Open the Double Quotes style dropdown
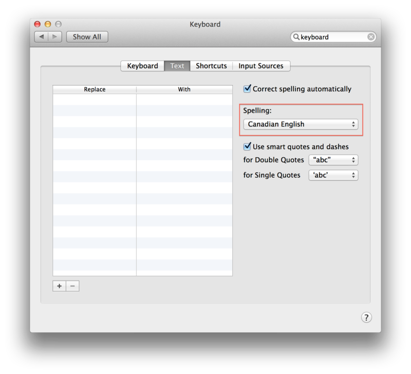This screenshot has width=411, height=374. pos(333,160)
